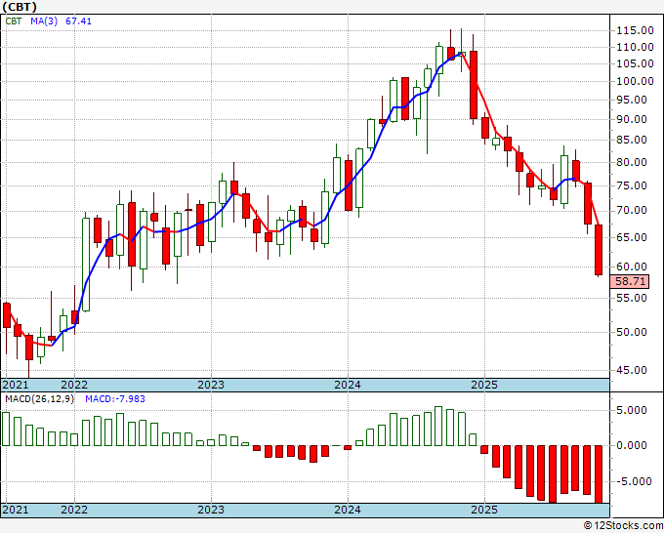Click 2024 on the MACD timeline
664x533 pixels.
pos(348,510)
